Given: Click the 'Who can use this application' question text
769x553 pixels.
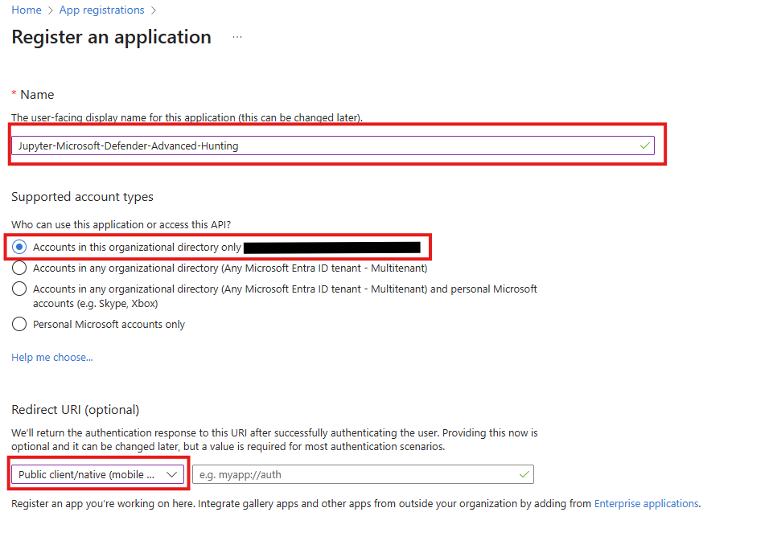Looking at the screenshot, I should tap(121, 224).
